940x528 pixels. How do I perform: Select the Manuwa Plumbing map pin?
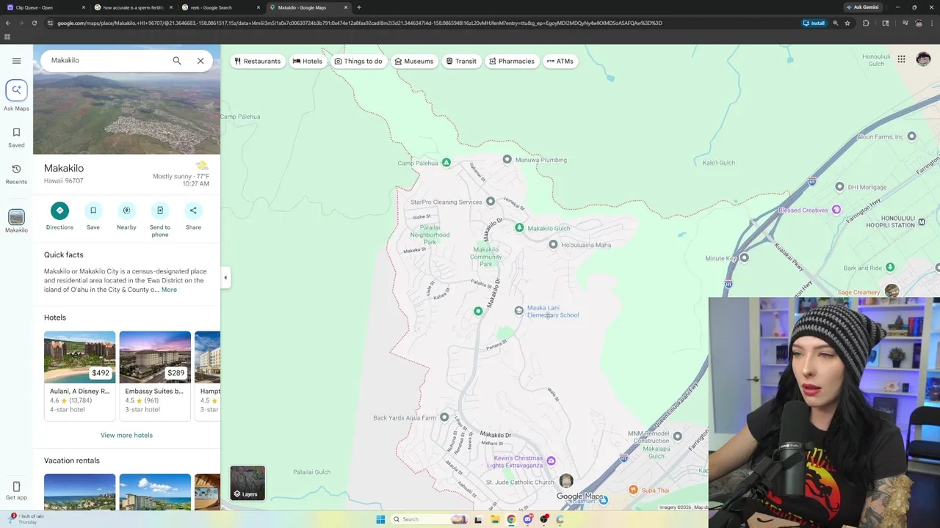[x=507, y=159]
